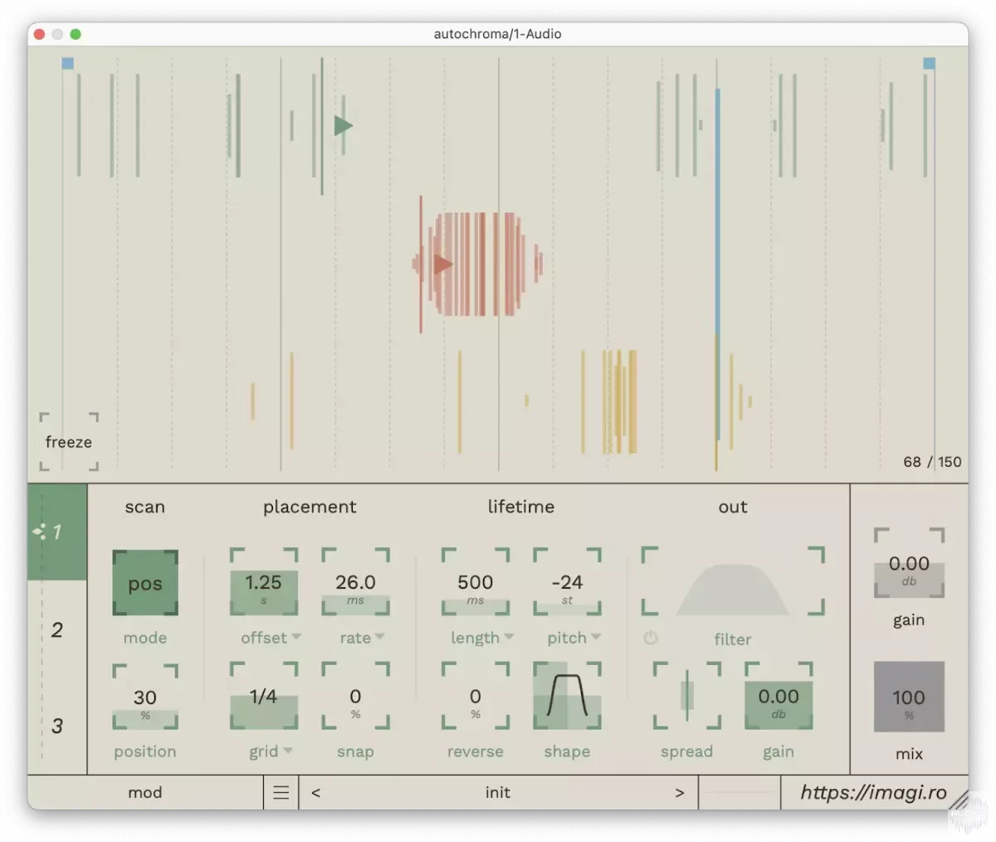Select grain layer tab 3
Image resolution: width=996 pixels, height=842 pixels.
tap(57, 726)
